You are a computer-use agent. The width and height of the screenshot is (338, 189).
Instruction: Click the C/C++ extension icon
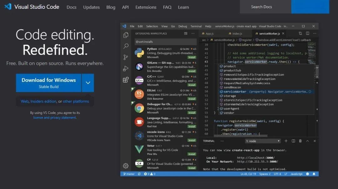pyautogui.click(x=139, y=80)
